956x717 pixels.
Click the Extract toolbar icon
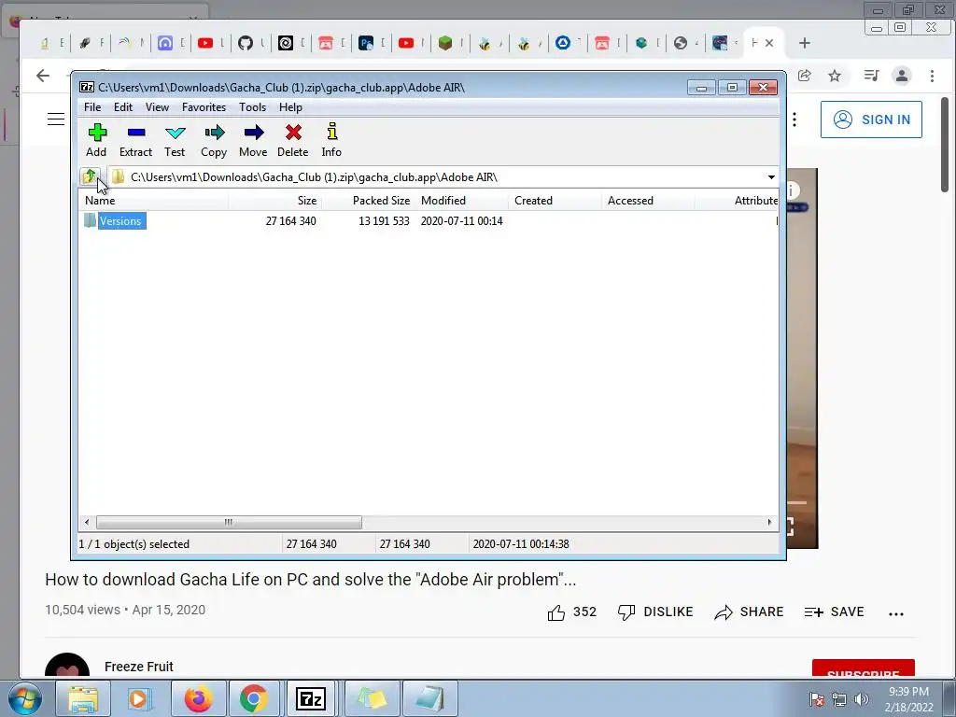(x=135, y=140)
